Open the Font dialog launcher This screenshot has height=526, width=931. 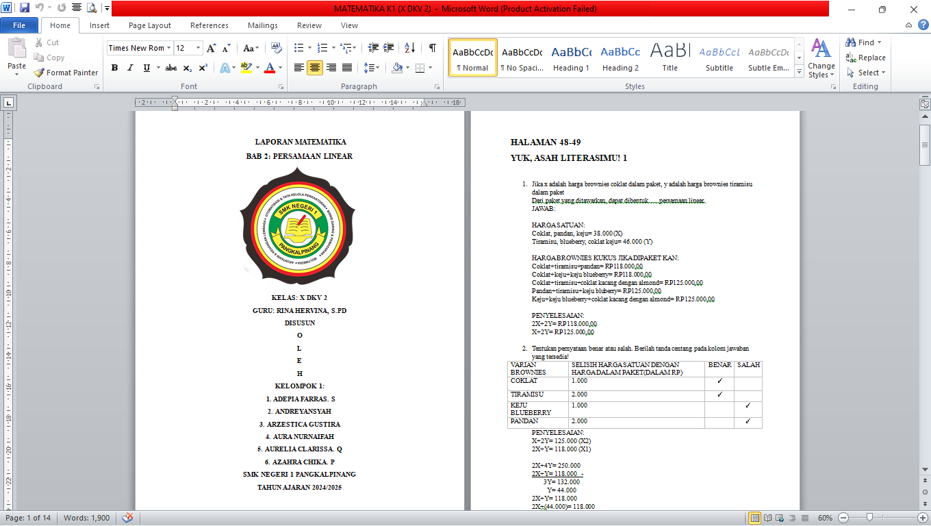point(280,87)
